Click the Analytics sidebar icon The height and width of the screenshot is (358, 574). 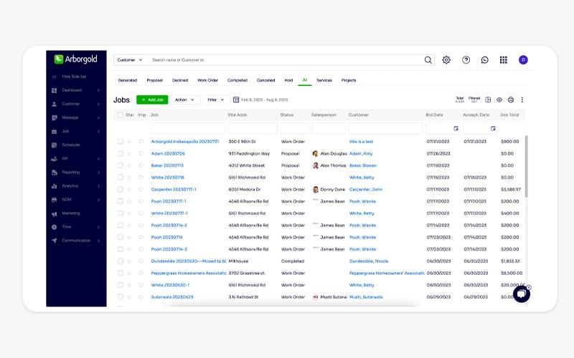tap(55, 186)
